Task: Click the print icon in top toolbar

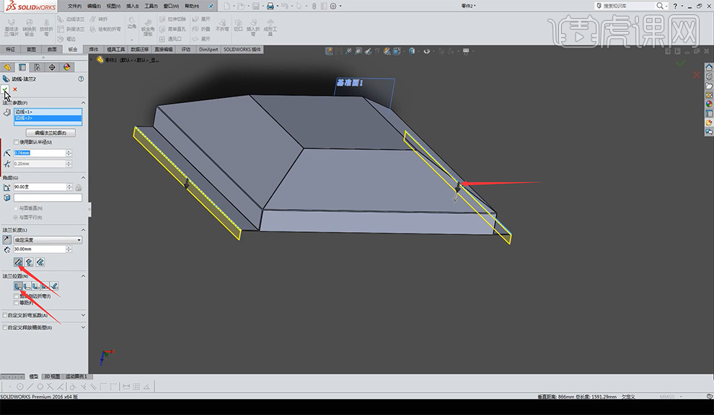Action: [x=270, y=6]
